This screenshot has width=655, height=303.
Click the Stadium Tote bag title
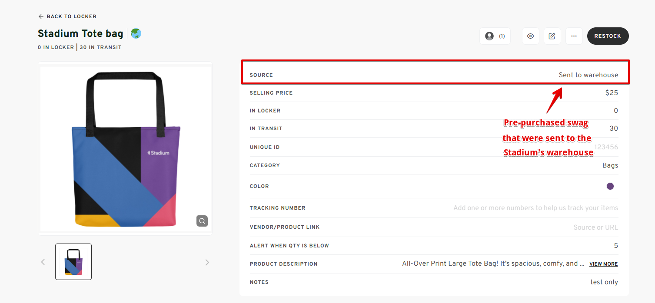tap(80, 33)
